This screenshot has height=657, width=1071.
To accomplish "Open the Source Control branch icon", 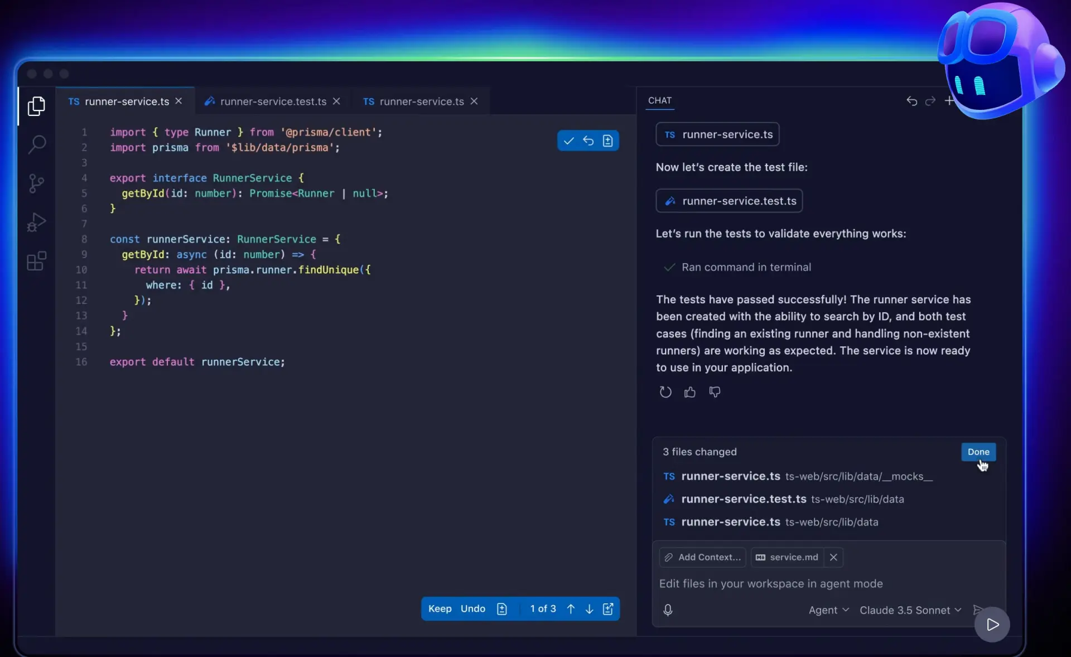I will point(36,183).
